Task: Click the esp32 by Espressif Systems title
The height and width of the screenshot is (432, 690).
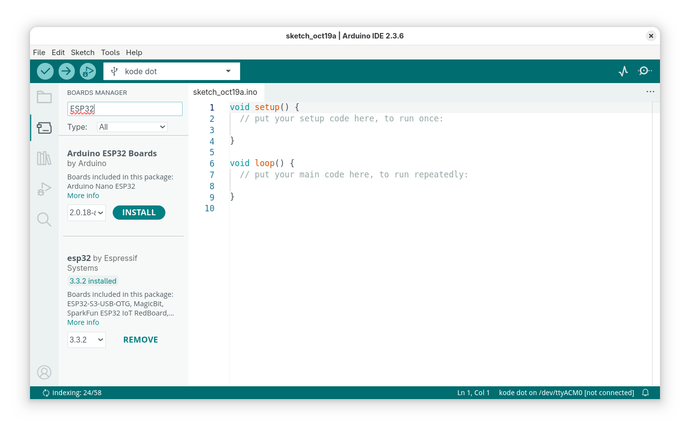Action: [102, 263]
